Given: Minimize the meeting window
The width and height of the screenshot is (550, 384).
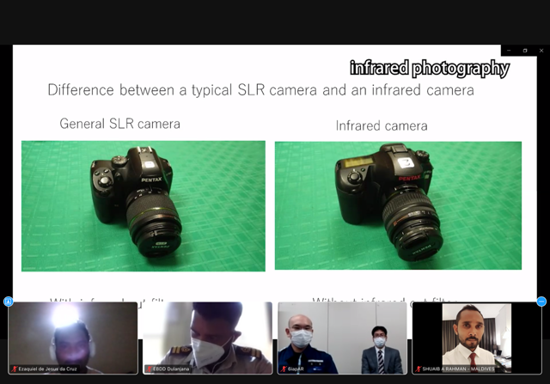Looking at the screenshot, I should 509,51.
